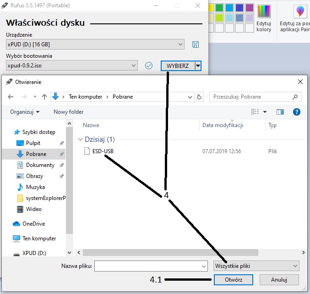Image resolution: width=310 pixels, height=294 pixels.
Task: Select Szybki dostęp in the navigation pane
Action: 35,132
